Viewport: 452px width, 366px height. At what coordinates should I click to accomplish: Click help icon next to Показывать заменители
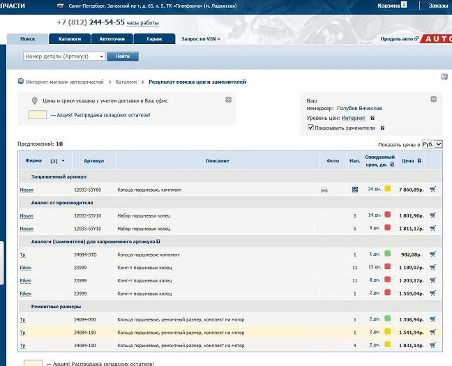[x=382, y=128]
